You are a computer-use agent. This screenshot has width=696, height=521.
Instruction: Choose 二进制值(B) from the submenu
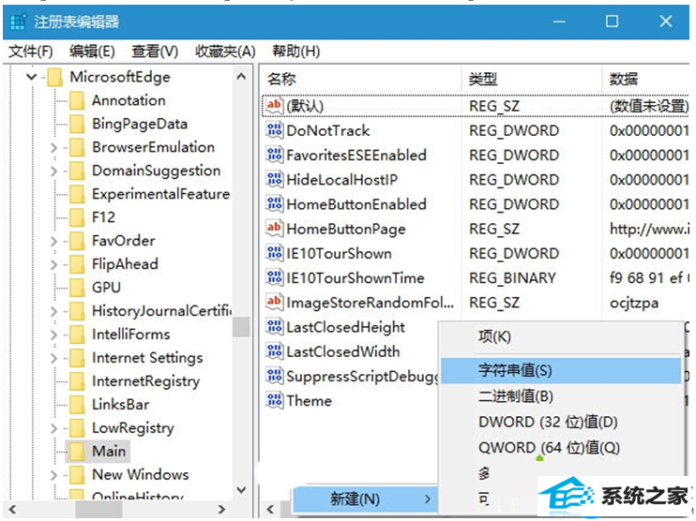point(561,396)
